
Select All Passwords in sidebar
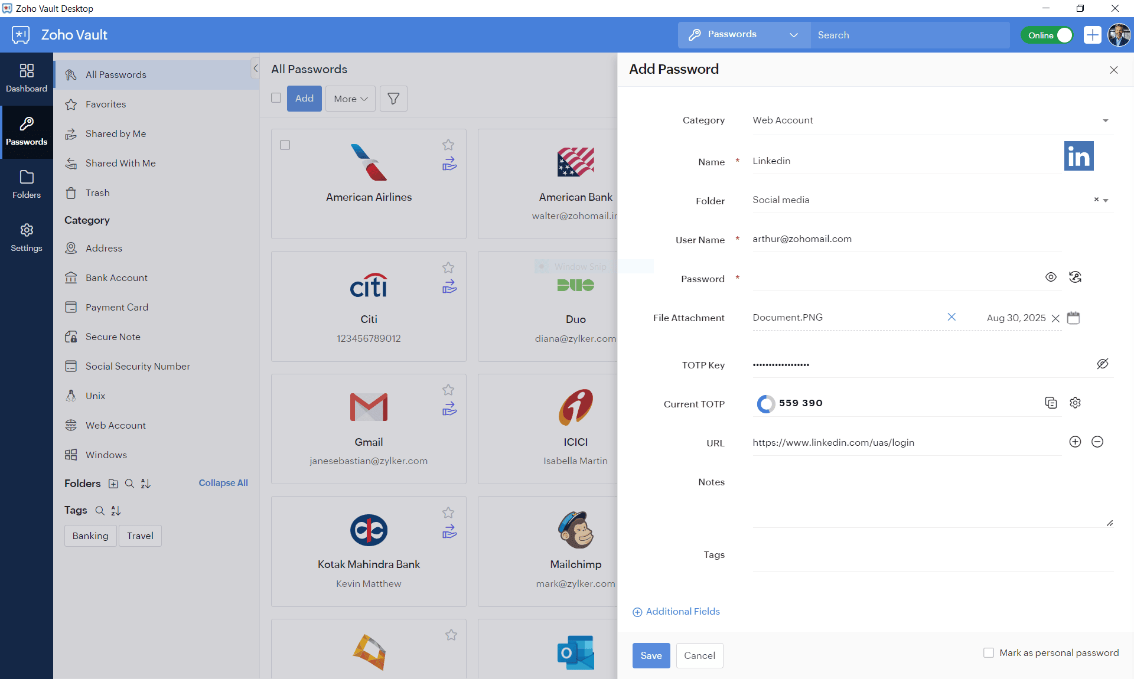156,74
